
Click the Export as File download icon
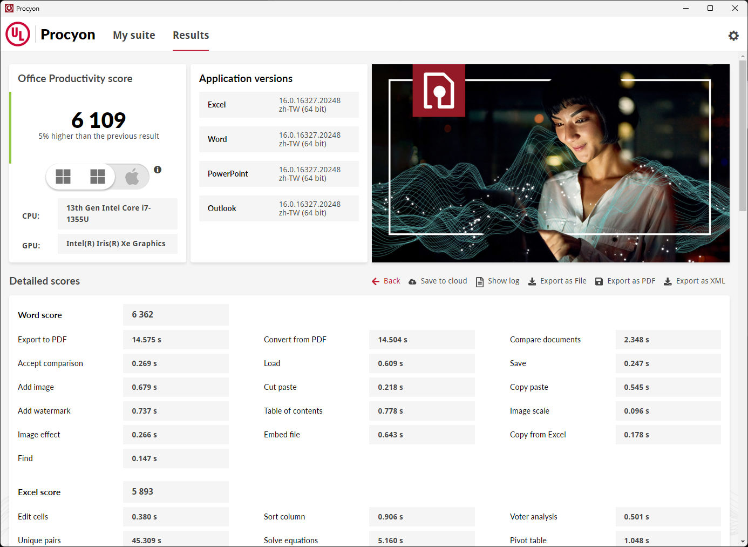point(532,281)
